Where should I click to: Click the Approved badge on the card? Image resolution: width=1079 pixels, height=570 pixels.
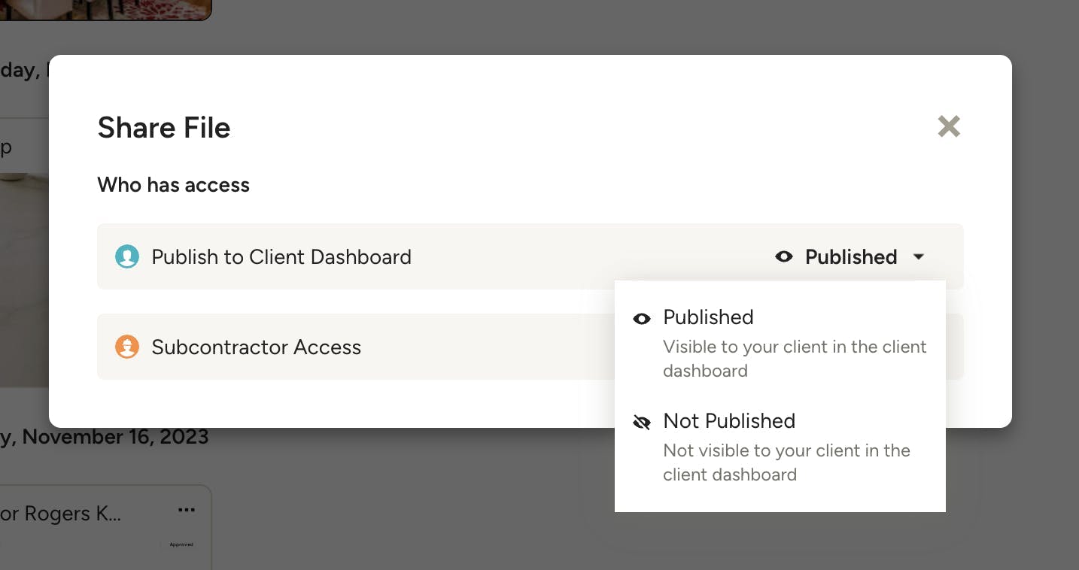pyautogui.click(x=181, y=544)
